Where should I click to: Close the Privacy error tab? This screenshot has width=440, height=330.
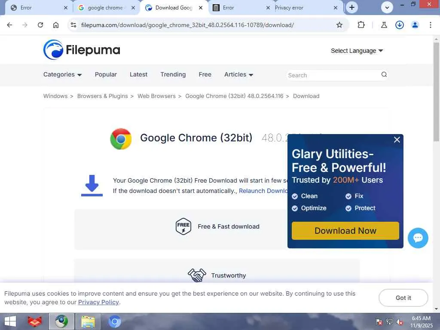336,8
